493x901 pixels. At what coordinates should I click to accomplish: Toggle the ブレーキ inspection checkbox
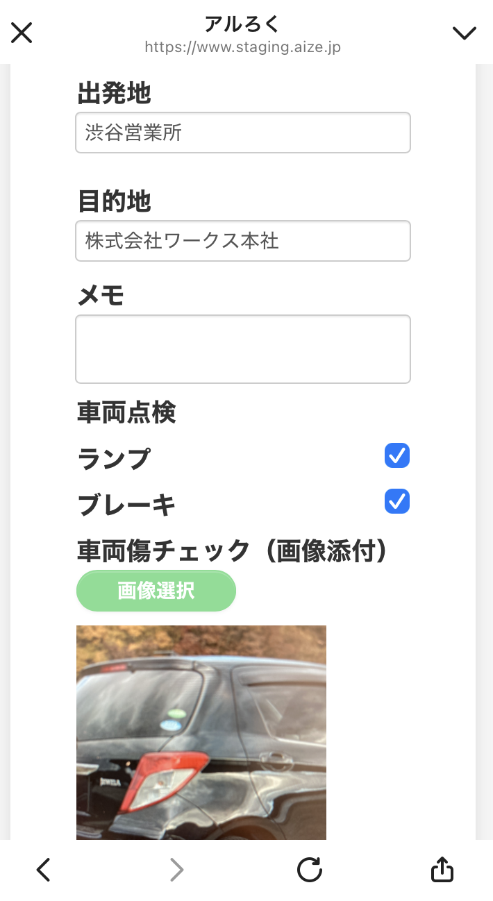(397, 501)
